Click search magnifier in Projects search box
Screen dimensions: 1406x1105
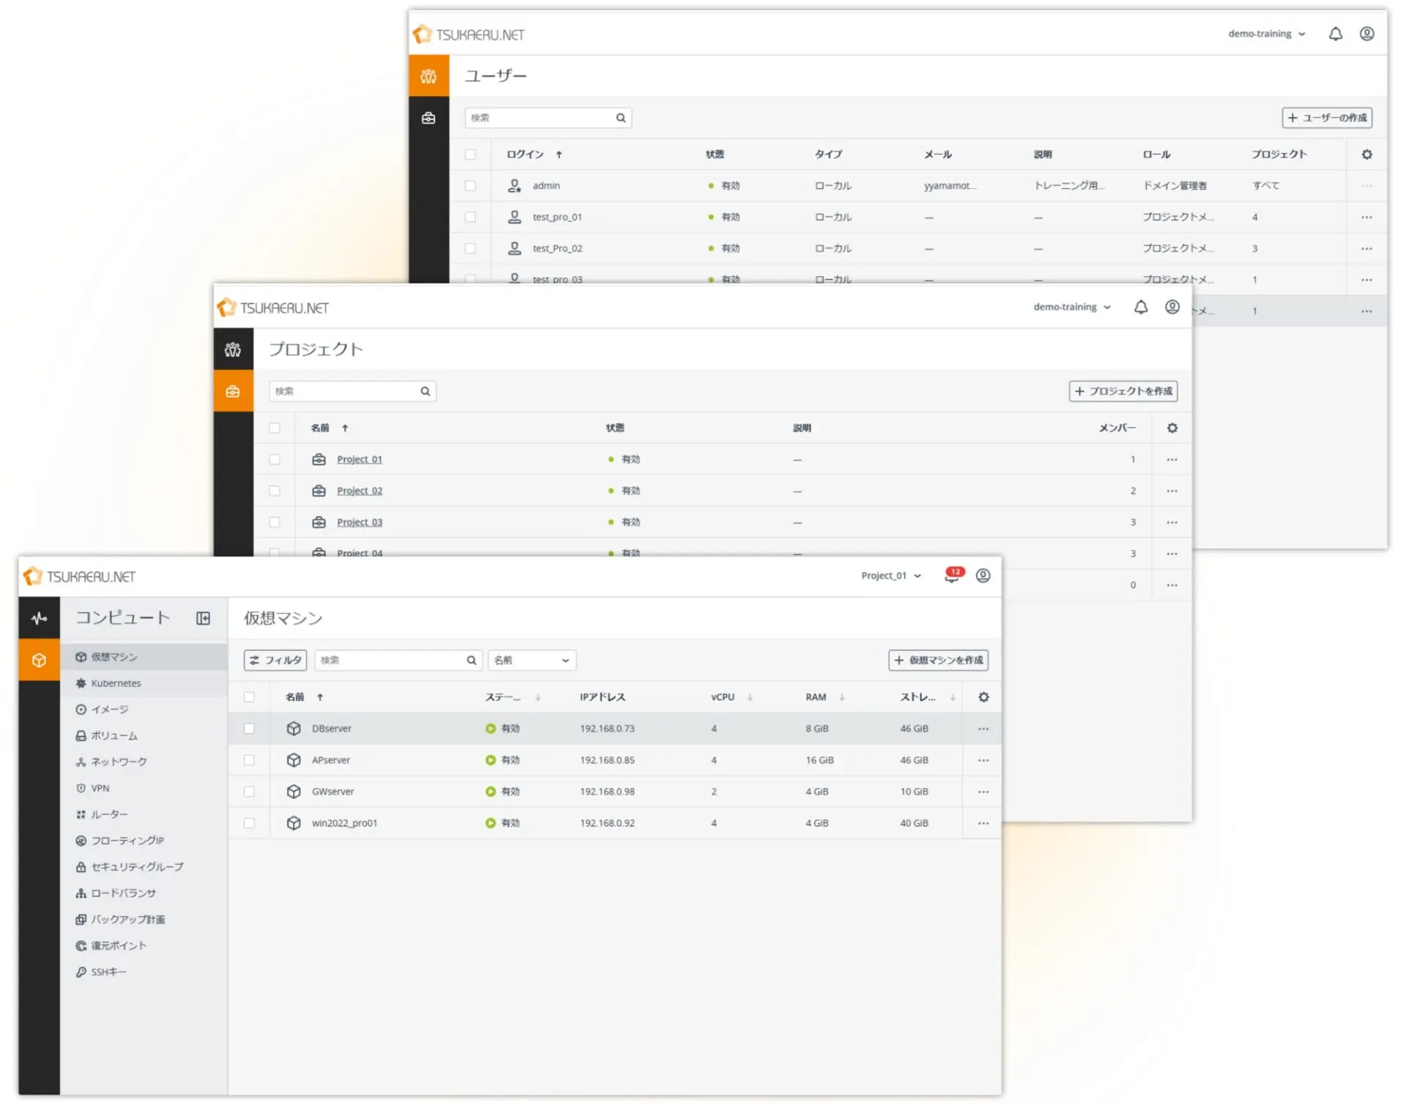[x=425, y=391]
